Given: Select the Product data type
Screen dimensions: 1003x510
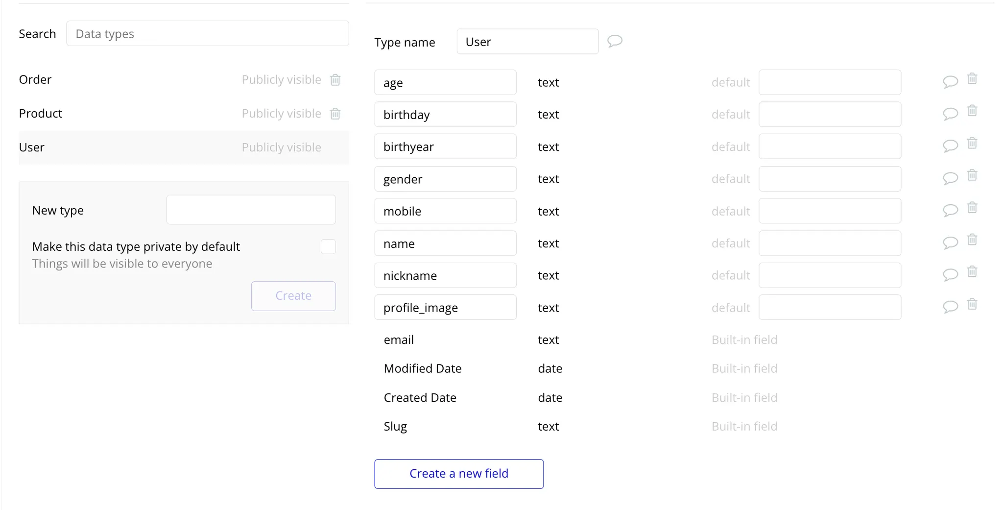Looking at the screenshot, I should pyautogui.click(x=41, y=114).
